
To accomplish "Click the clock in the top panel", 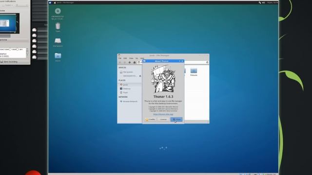I will (x=273, y=2).
